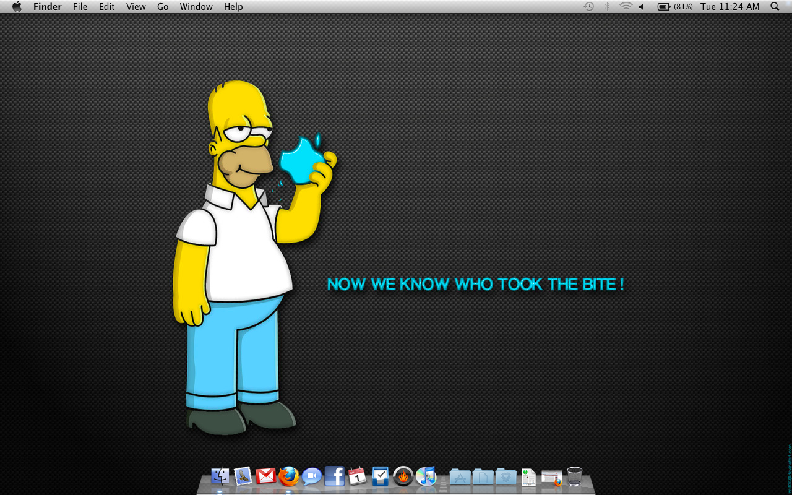This screenshot has width=792, height=495.
Task: Open the View menu
Action: coord(136,7)
